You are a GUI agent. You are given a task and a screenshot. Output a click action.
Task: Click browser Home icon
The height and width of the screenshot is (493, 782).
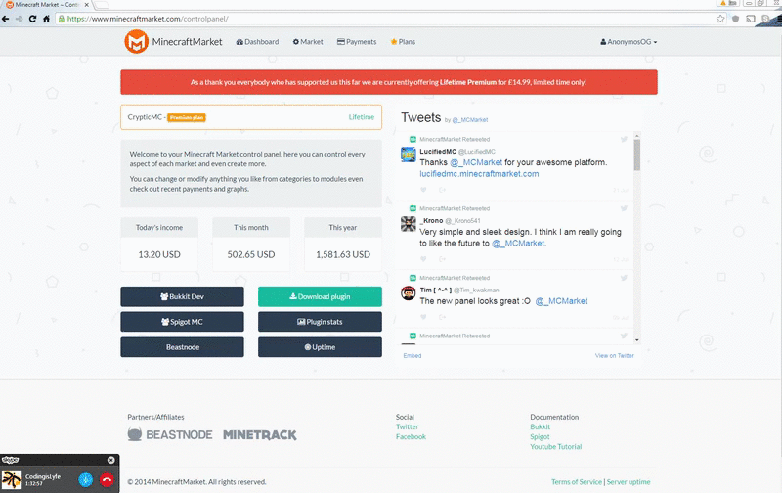[x=46, y=19]
